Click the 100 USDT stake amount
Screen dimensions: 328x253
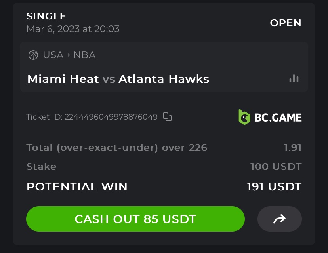[276, 167]
